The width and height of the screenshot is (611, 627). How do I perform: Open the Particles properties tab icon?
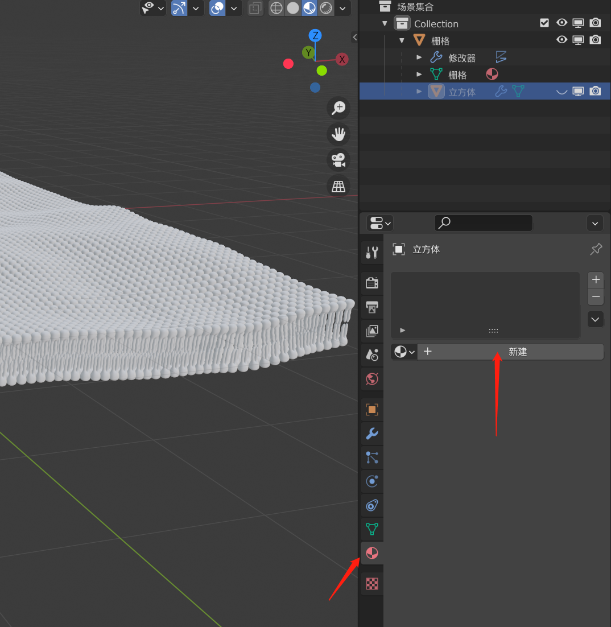click(372, 457)
